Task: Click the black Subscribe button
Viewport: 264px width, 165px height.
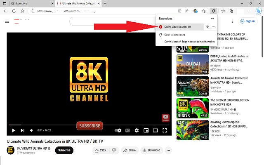Action: coord(64,150)
